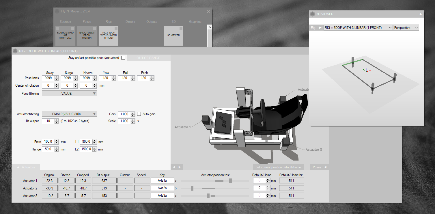Select the 3D VIEWER module tile
The width and height of the screenshot is (435, 214).
(173, 36)
